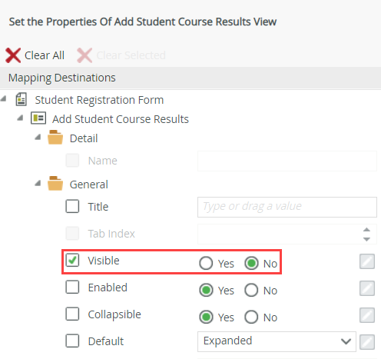Select Yes radio for Visible
381x359 pixels.
206,263
